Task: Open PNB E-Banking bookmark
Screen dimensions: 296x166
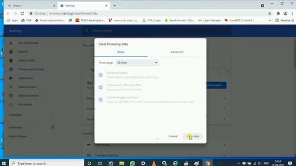Action: tap(90, 20)
